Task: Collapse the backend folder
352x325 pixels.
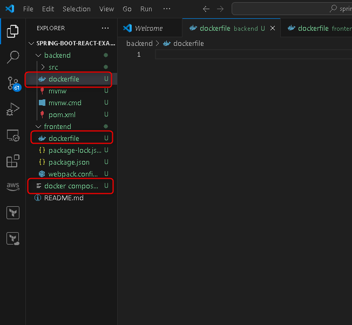Action: click(x=72, y=55)
